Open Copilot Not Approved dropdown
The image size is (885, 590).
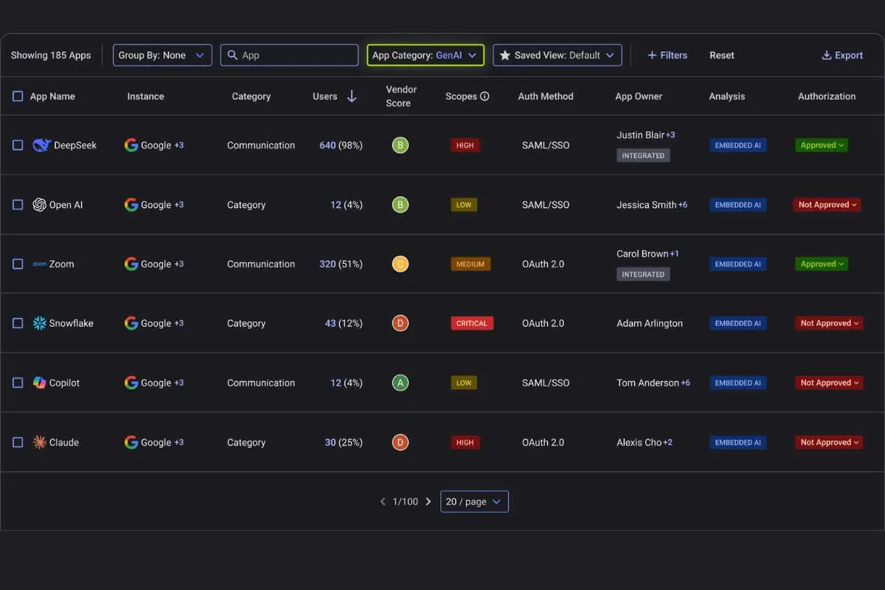pos(828,383)
